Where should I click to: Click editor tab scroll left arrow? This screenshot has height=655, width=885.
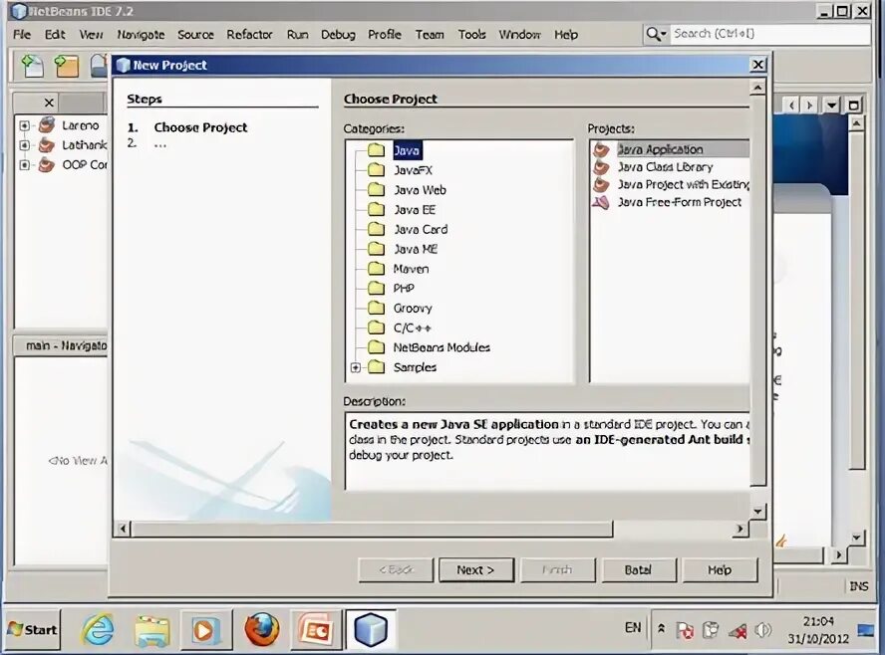792,105
